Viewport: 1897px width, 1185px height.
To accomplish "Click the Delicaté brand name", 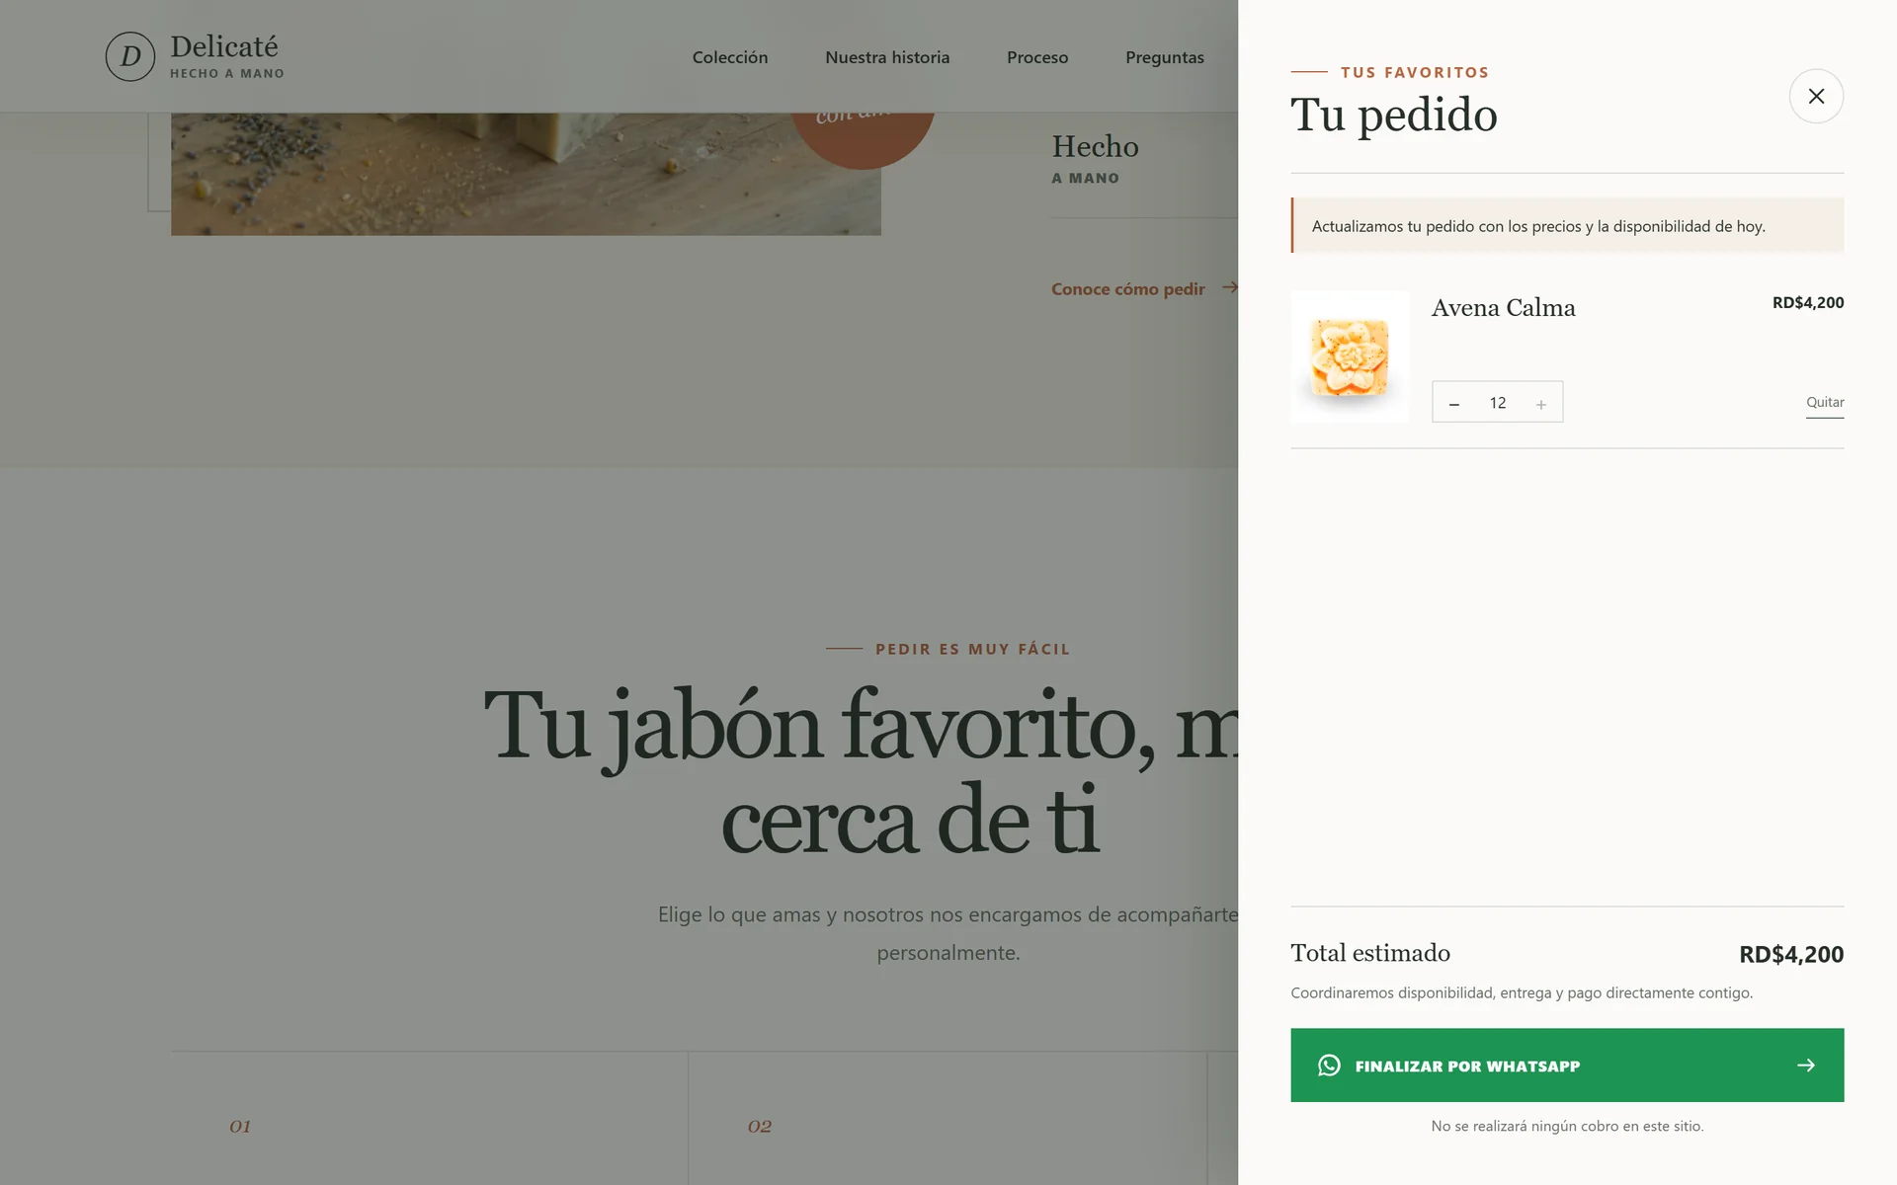I will coord(224,46).
